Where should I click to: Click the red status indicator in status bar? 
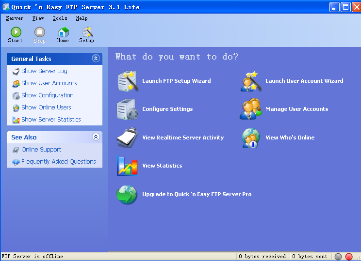[349, 257]
